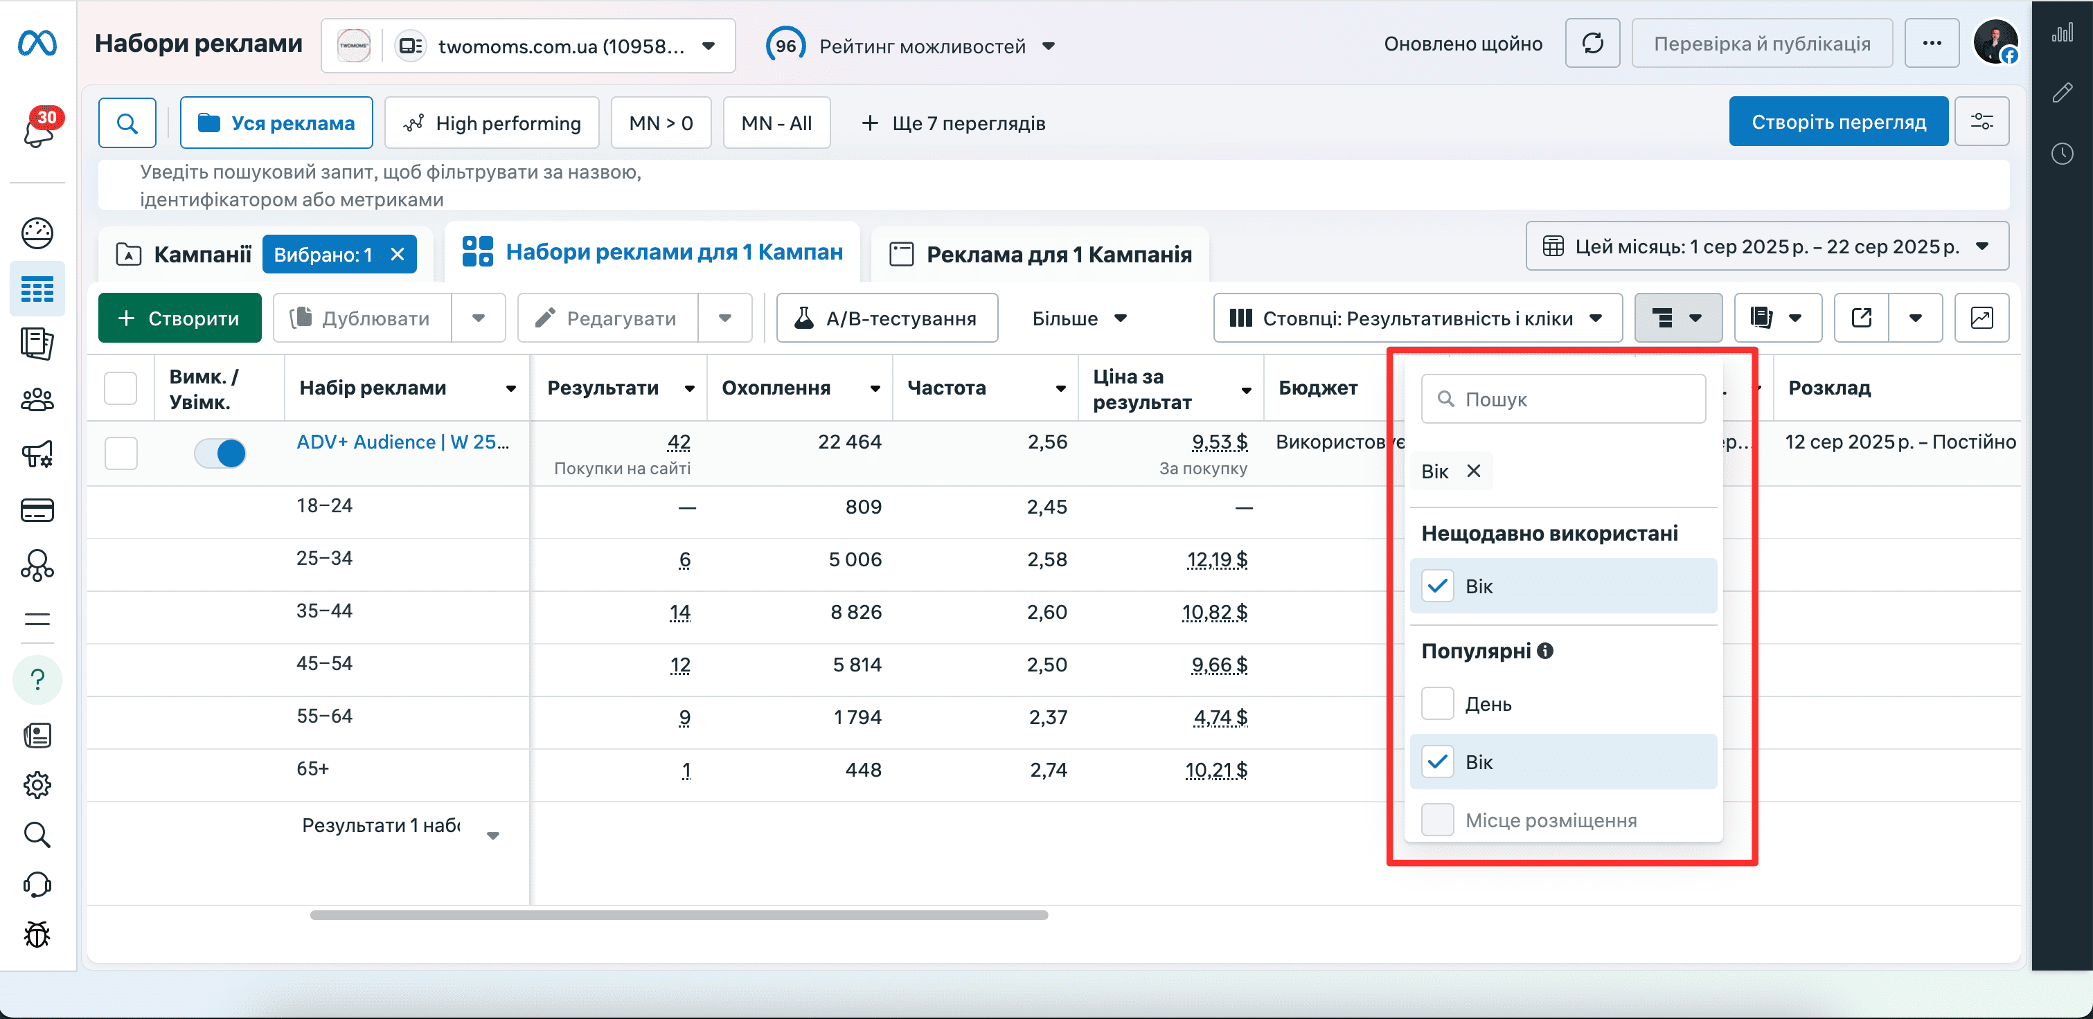2093x1019 pixels.
Task: Click the refresh data icon
Action: point(1592,43)
